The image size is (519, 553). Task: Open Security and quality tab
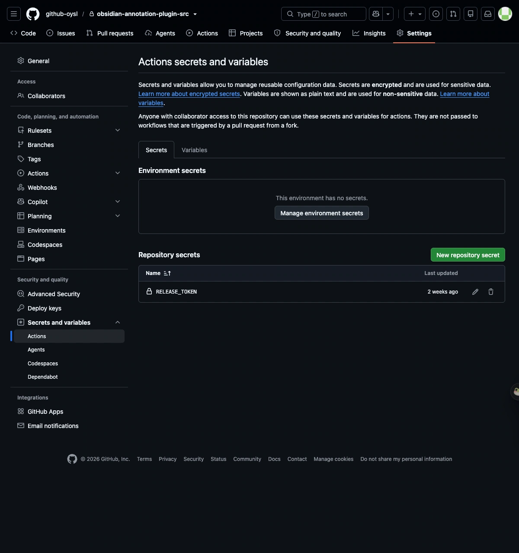[308, 33]
